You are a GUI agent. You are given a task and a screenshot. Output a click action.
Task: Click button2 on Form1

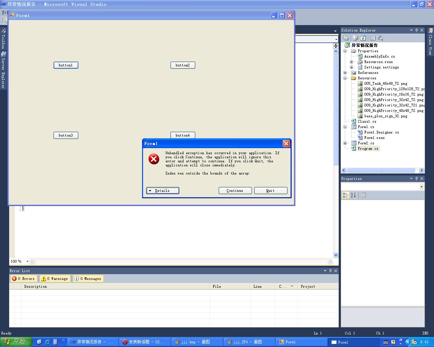pyautogui.click(x=183, y=65)
